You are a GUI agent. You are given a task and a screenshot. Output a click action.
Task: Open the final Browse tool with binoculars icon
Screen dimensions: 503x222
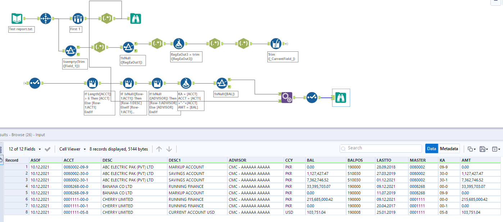(x=340, y=97)
